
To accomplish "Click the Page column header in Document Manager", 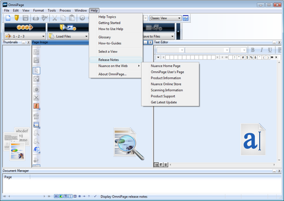I will 16,177.
